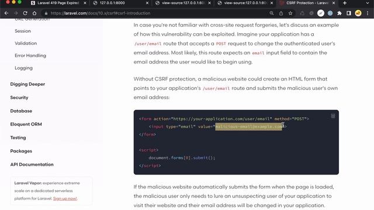Close the CSRF Protection tab

click(334, 3)
